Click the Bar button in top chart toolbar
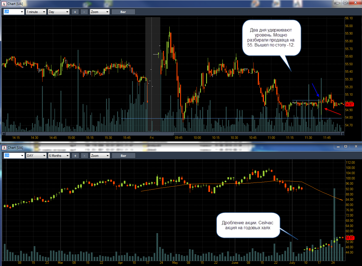 click(x=123, y=12)
